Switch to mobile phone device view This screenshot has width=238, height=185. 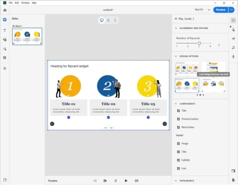115,20
